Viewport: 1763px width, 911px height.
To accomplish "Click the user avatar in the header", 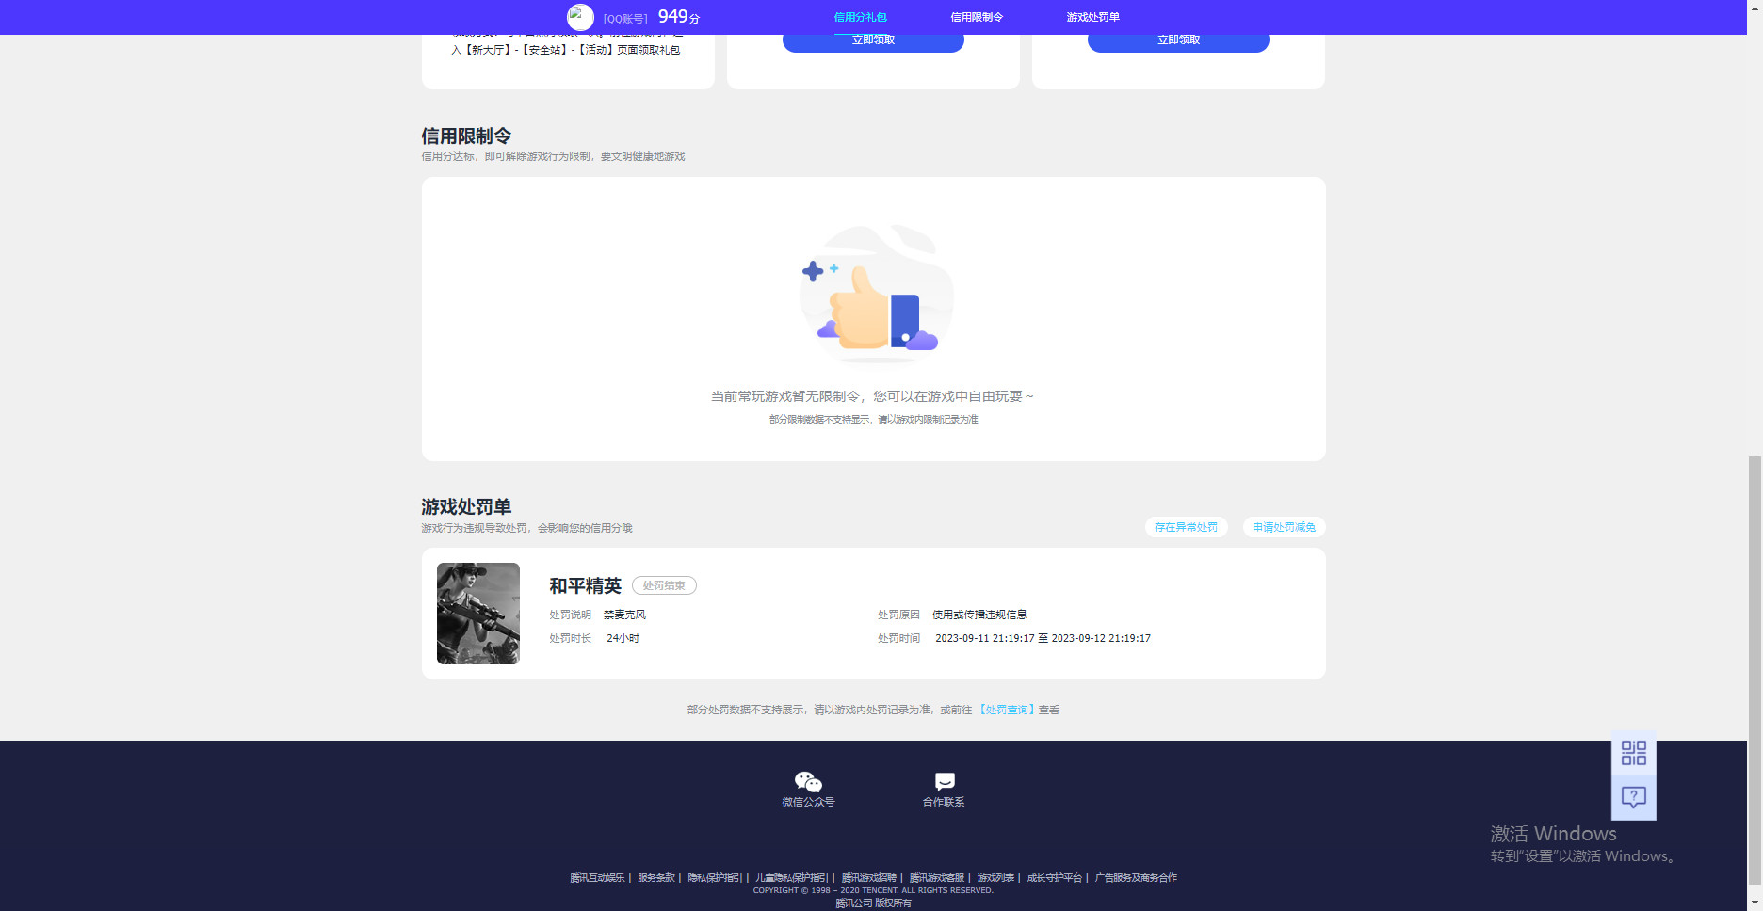I will click(580, 17).
